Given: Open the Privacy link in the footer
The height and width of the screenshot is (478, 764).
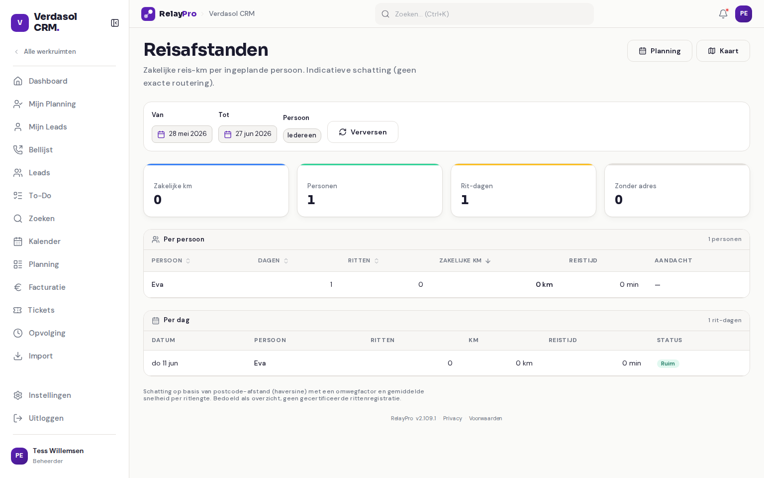Looking at the screenshot, I should (x=453, y=418).
